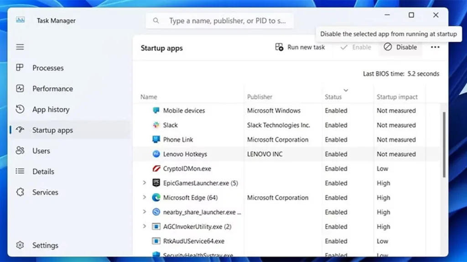Click the Microsoft Edge icon

click(x=156, y=197)
